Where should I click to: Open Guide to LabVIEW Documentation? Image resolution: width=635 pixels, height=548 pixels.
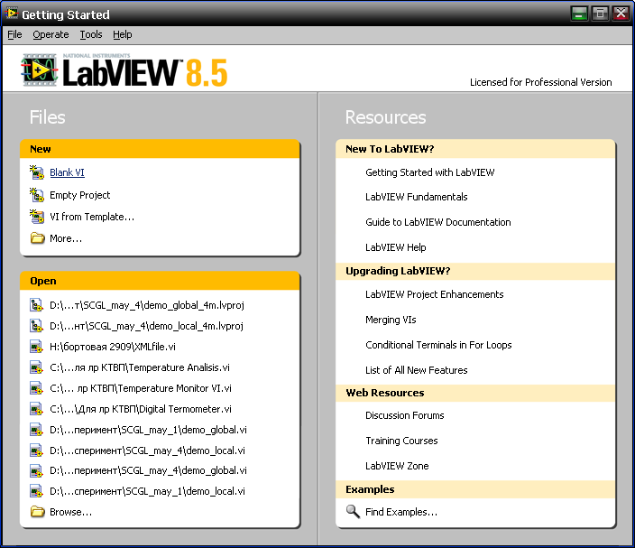click(438, 222)
